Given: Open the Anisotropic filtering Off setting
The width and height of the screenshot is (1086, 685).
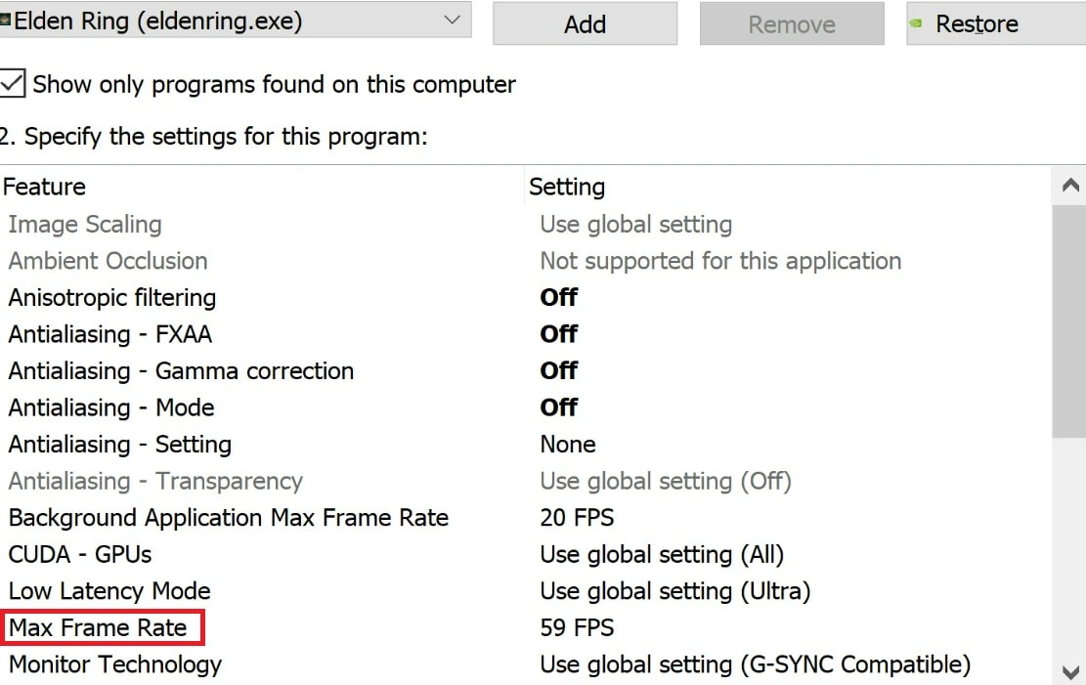Looking at the screenshot, I should click(x=559, y=298).
